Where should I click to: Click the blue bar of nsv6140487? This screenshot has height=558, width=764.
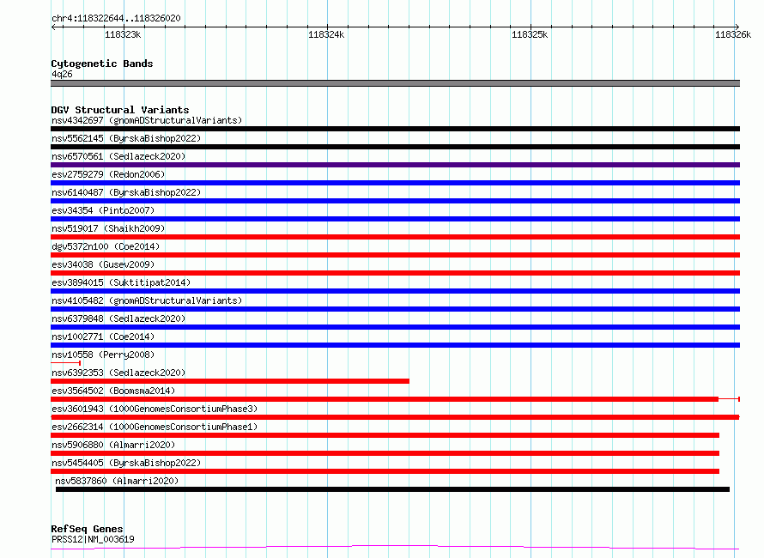point(395,201)
